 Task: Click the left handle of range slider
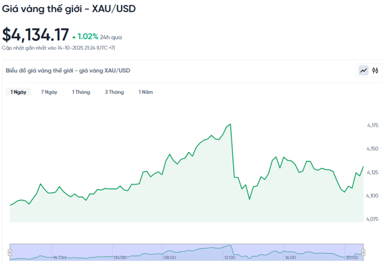[10, 252]
